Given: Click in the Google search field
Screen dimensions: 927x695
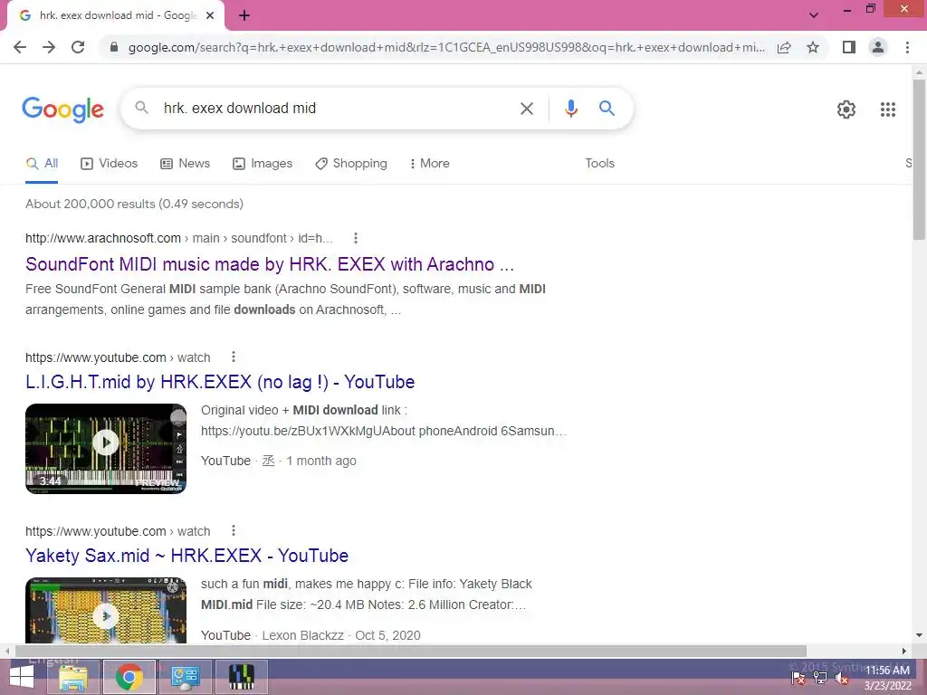Looking at the screenshot, I should (337, 109).
